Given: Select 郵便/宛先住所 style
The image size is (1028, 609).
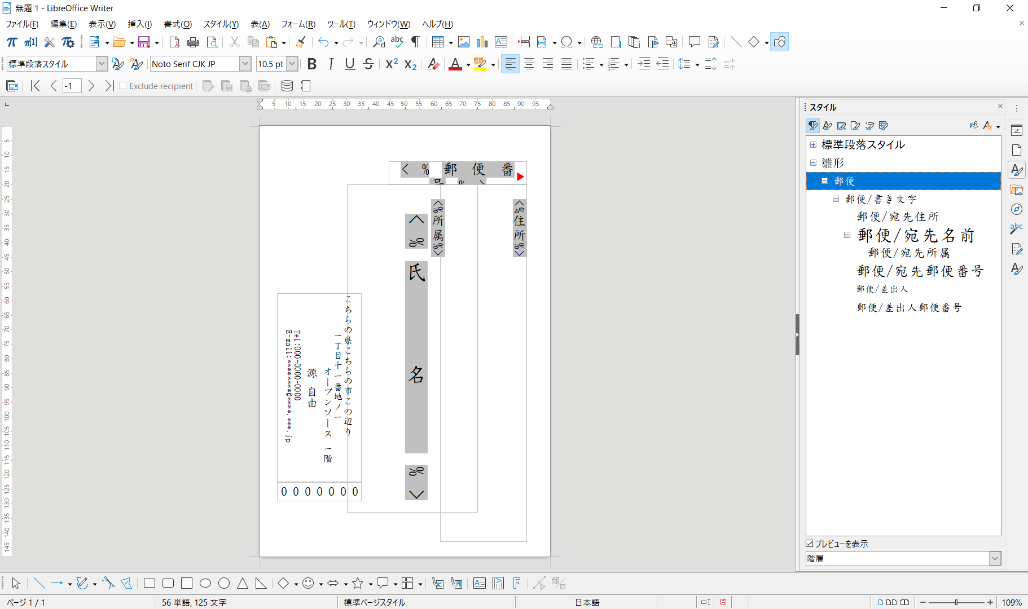Looking at the screenshot, I should point(898,217).
